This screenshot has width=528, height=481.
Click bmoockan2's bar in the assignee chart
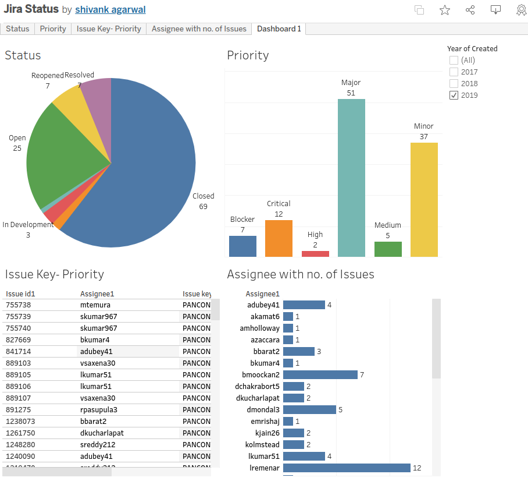coord(320,374)
